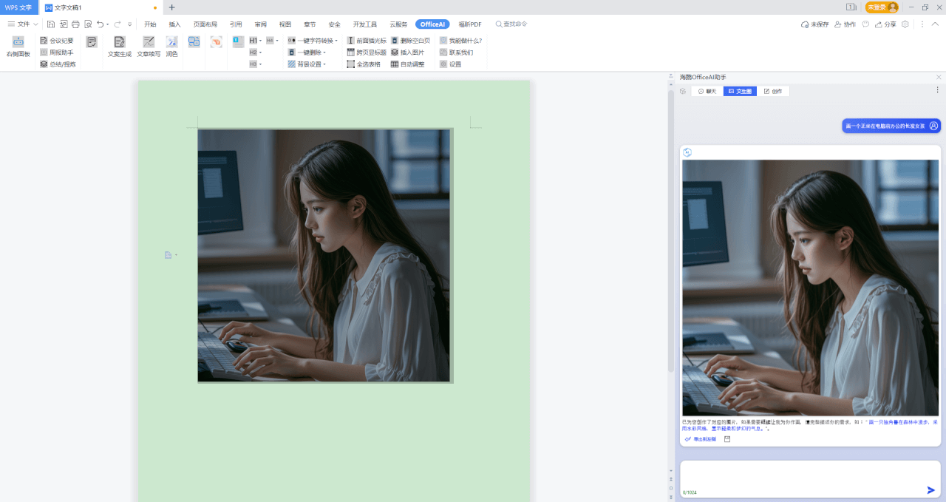Viewport: 946px width, 502px height.
Task: Select the 润色 polishing tool
Action: [172, 47]
